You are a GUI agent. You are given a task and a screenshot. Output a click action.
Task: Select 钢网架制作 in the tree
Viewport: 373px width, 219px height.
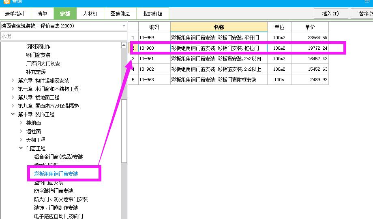pyautogui.click(x=38, y=46)
